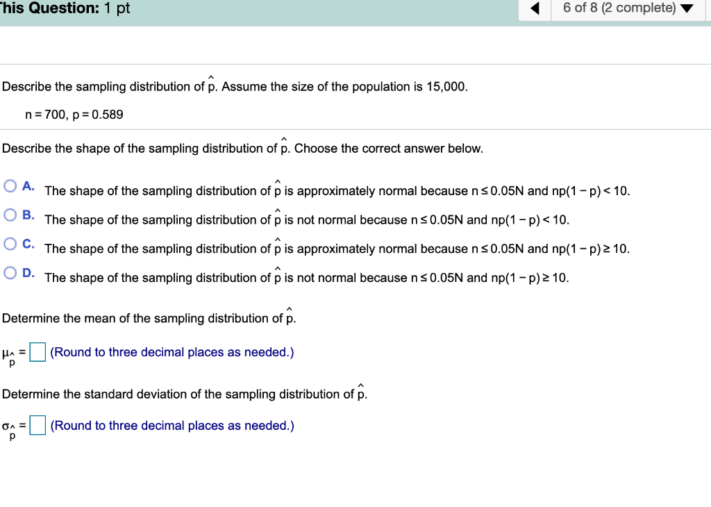Click the rounding hint beside the mean box
The width and height of the screenshot is (711, 507).
coord(172,352)
